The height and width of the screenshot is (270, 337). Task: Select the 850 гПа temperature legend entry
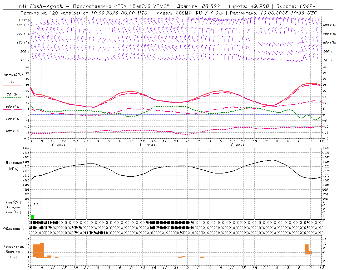[x=12, y=107]
